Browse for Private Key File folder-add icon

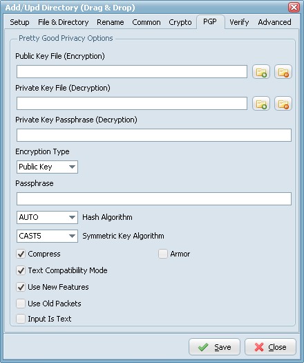coord(261,104)
